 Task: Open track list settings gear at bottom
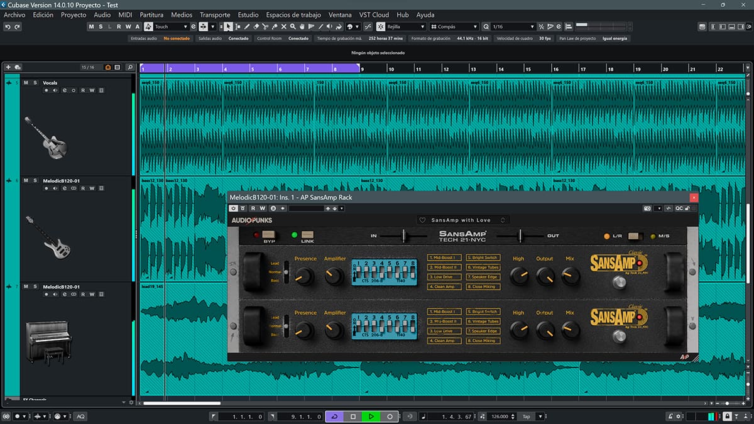pos(131,402)
